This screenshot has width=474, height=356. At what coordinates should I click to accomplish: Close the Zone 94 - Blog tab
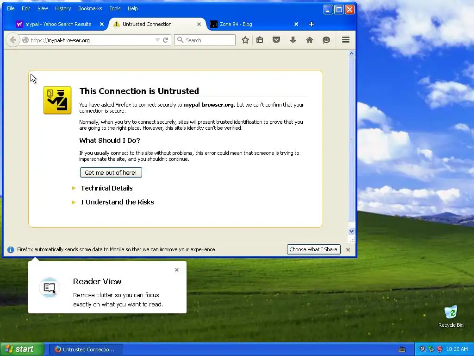(296, 24)
